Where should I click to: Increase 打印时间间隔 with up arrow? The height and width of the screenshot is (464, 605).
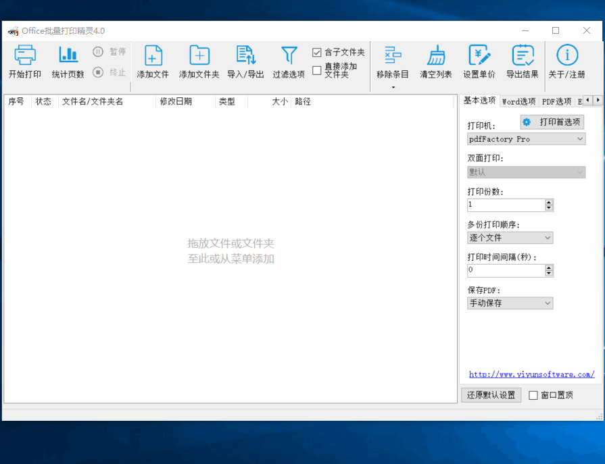549,268
